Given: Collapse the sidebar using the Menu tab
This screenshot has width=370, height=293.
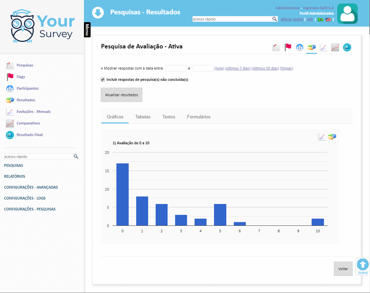Looking at the screenshot, I should [x=87, y=30].
